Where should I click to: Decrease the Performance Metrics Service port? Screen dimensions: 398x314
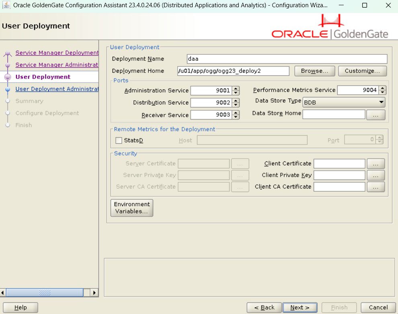coord(382,92)
